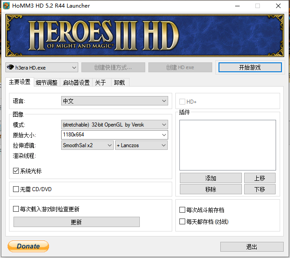Expand the 语言 dropdown showing 中文
The width and height of the screenshot is (290, 258).
click(115, 101)
